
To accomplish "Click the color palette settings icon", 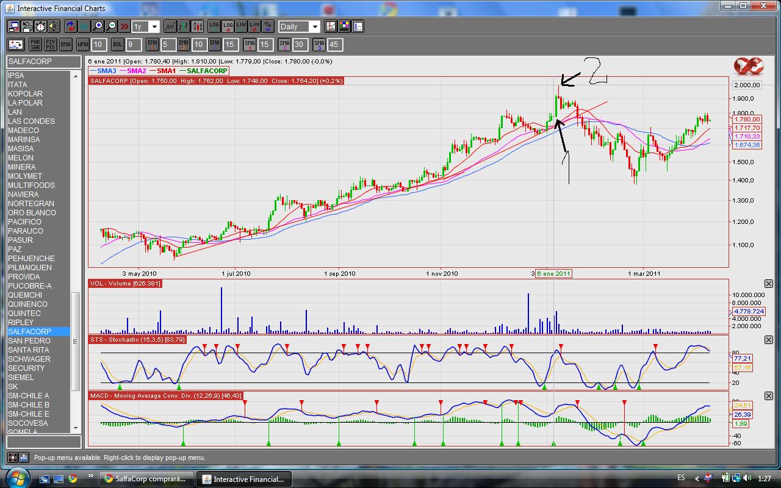I will [x=344, y=26].
